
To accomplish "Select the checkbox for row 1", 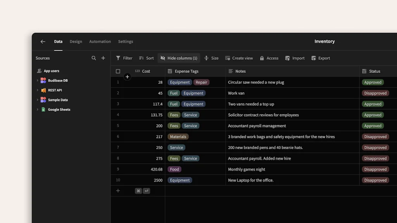I will coord(118,82).
